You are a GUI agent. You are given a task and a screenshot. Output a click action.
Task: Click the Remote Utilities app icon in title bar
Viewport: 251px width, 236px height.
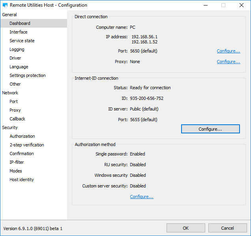click(x=5, y=5)
